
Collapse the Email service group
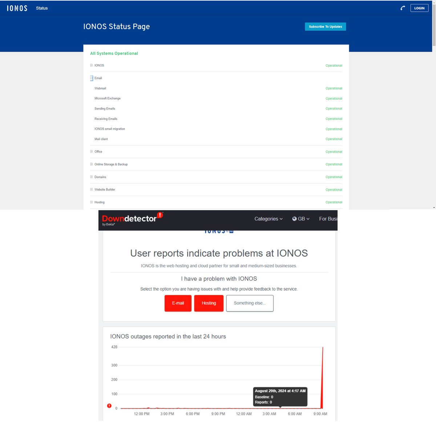92,78
